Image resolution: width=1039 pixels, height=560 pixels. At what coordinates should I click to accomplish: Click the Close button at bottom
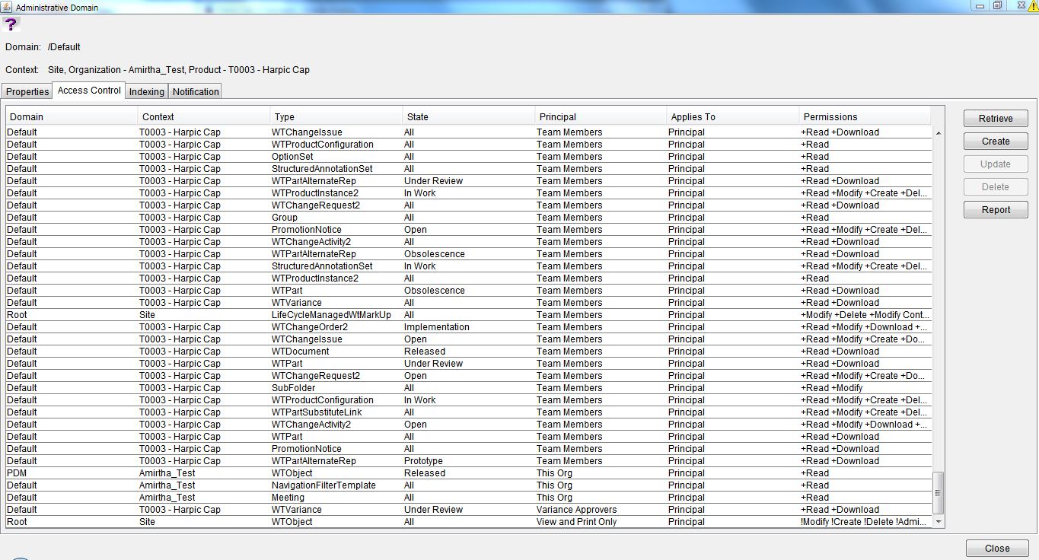[997, 549]
